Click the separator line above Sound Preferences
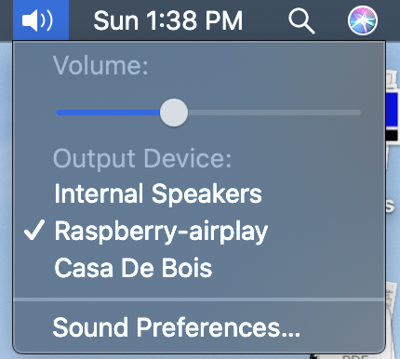The width and height of the screenshot is (400, 359). [x=199, y=299]
